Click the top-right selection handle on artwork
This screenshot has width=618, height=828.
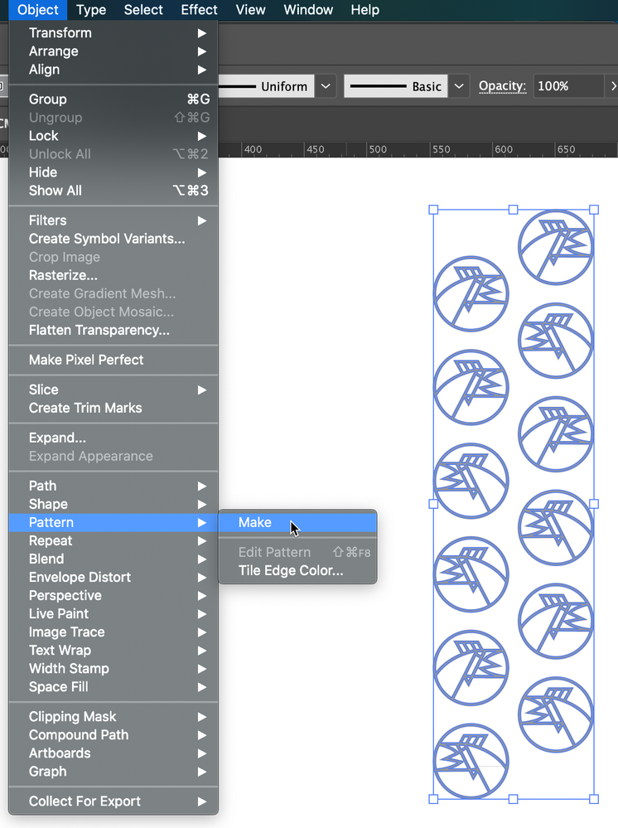[594, 210]
